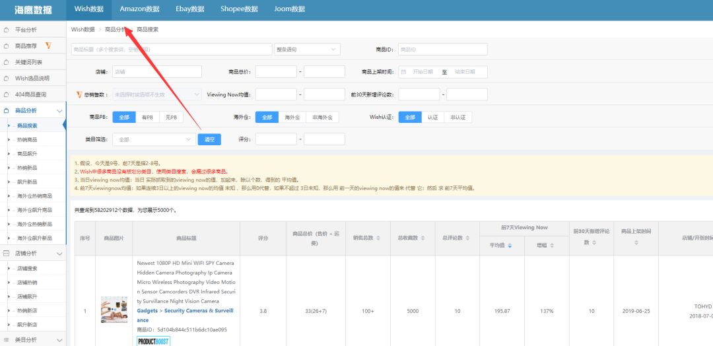Click the V badge beside 商品推荐
This screenshot has height=346, width=713.
click(48, 46)
